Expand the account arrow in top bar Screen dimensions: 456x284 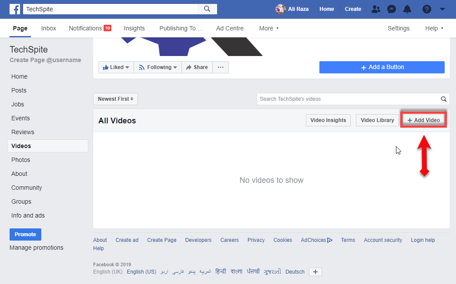443,9
